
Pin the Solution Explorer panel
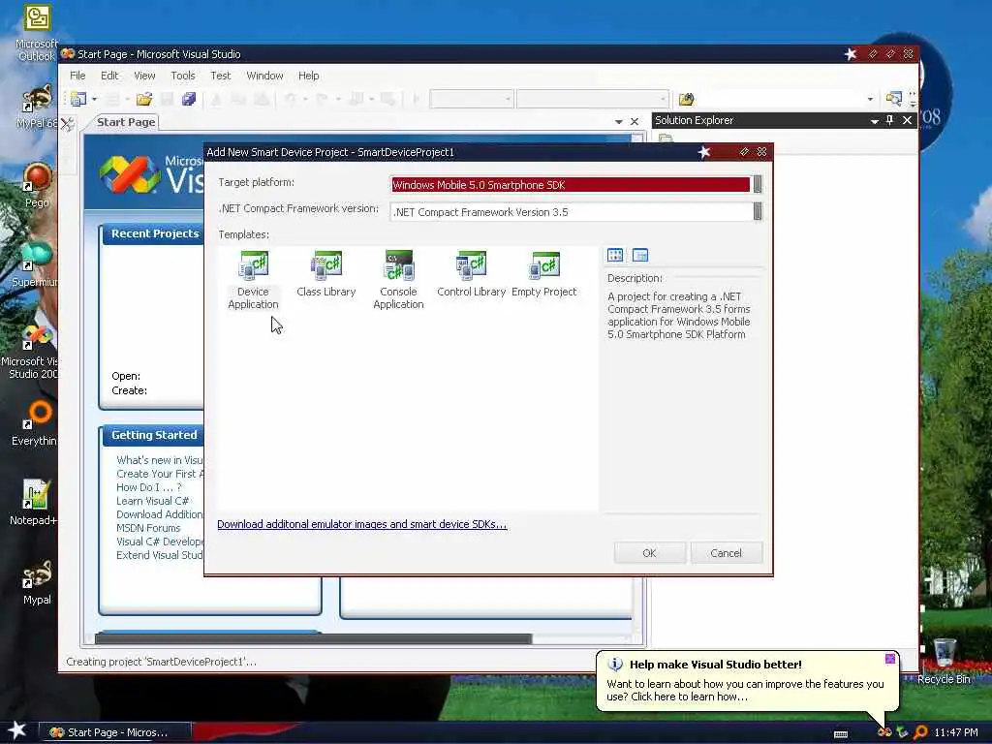(x=890, y=120)
